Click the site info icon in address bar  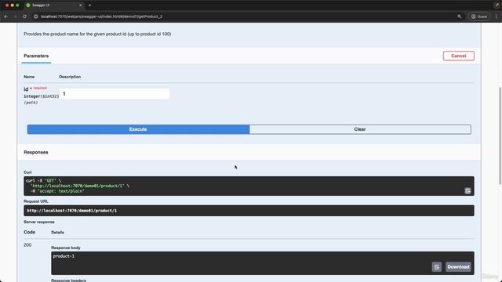point(36,16)
